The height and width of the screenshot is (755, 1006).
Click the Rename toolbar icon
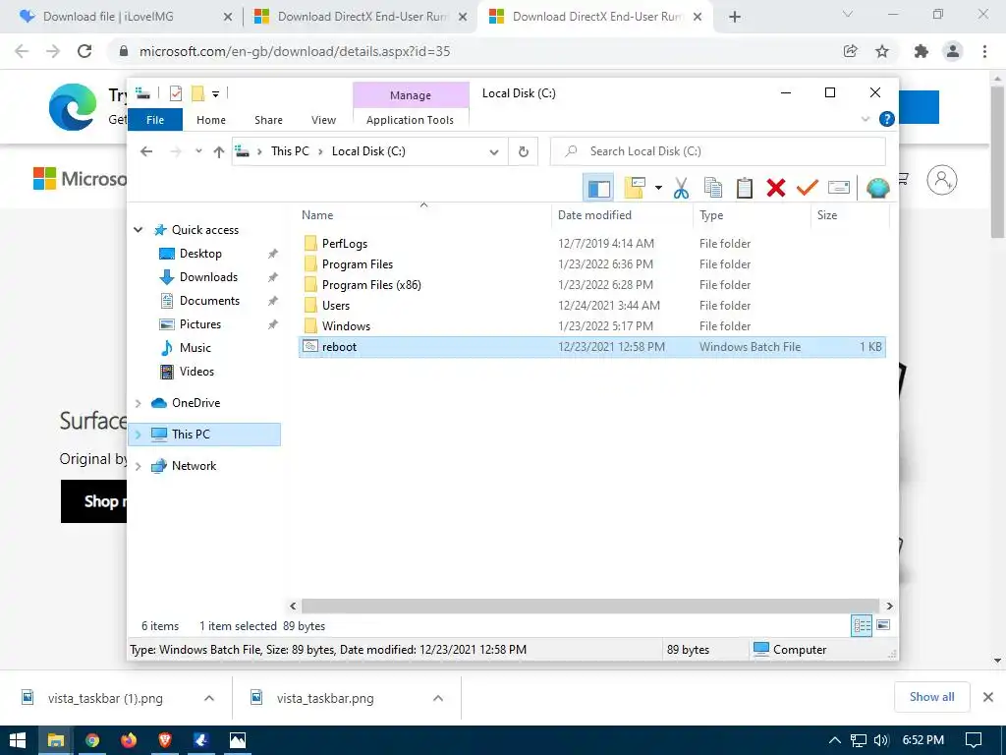tap(839, 188)
